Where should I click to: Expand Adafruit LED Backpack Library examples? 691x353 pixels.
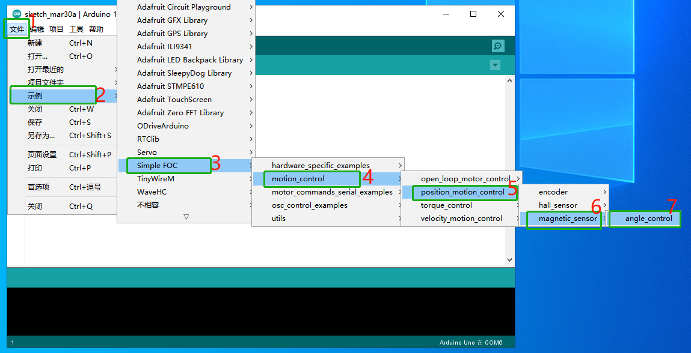tap(186, 60)
